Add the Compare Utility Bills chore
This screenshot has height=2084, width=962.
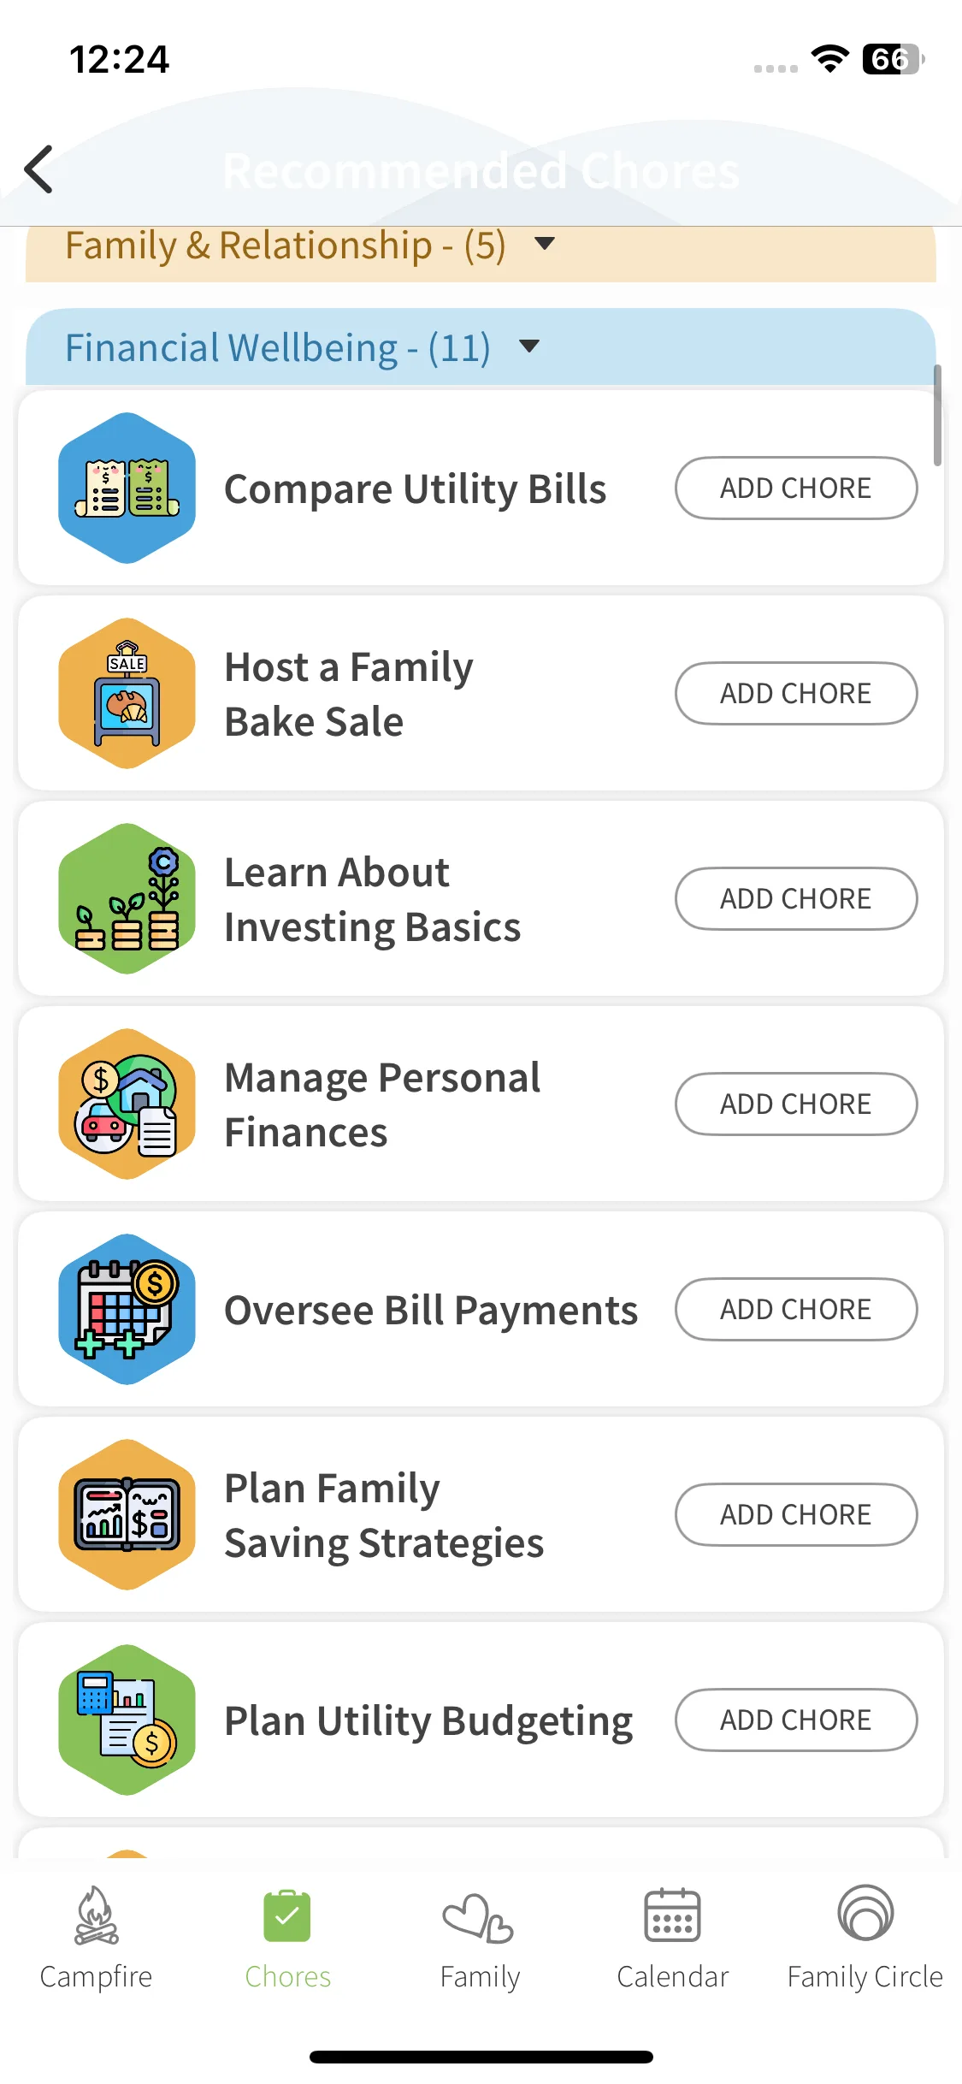(795, 488)
